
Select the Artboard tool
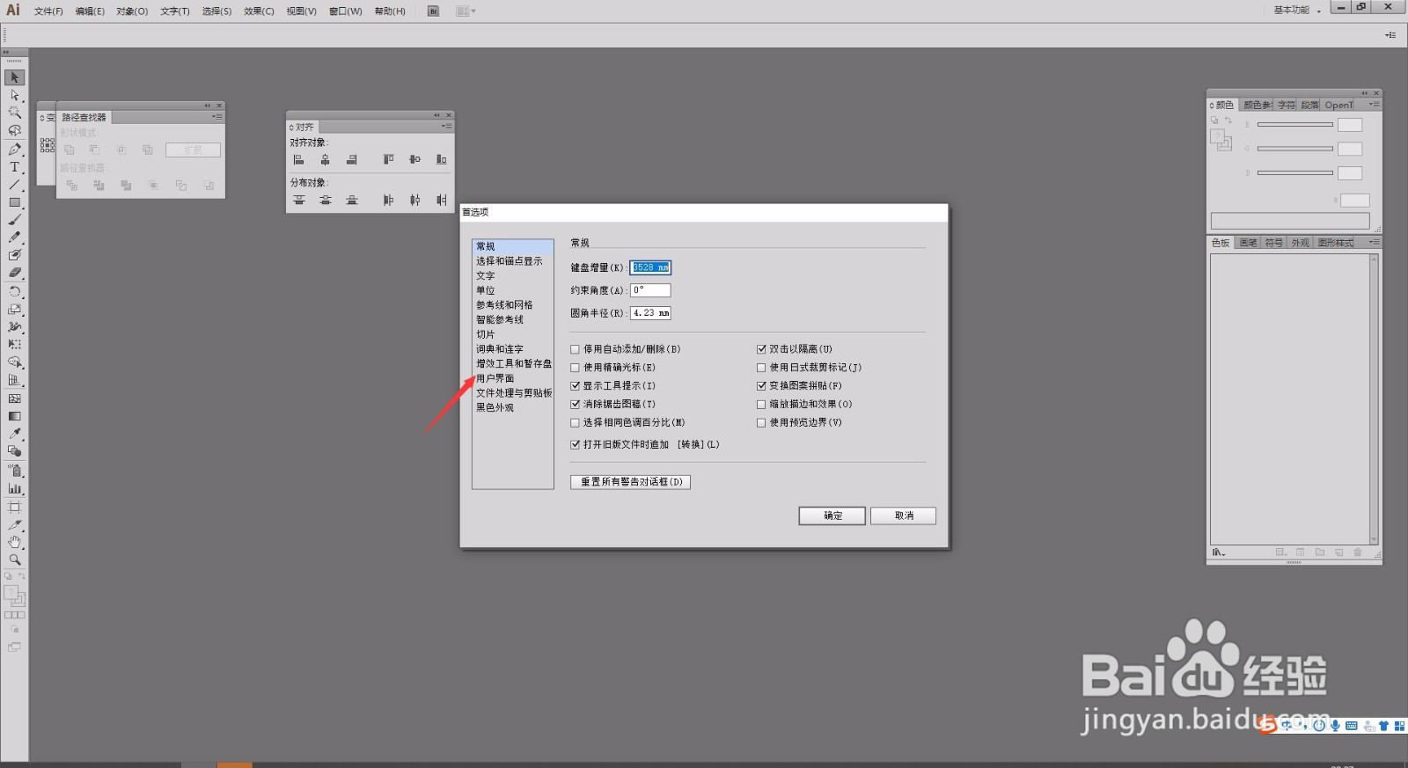[14, 507]
